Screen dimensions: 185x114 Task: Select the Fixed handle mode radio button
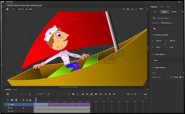(x=172, y=77)
